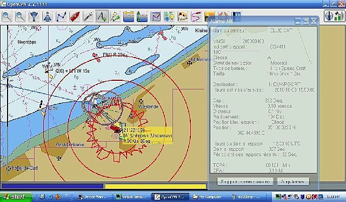Click the left alarm-sound button in AIS dialog
The image size is (346, 202).
(245, 182)
